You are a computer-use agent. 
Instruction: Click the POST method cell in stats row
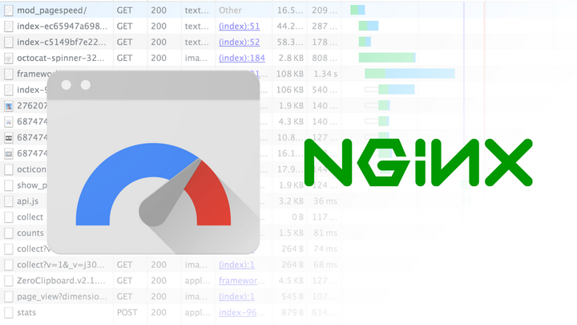coord(127,312)
